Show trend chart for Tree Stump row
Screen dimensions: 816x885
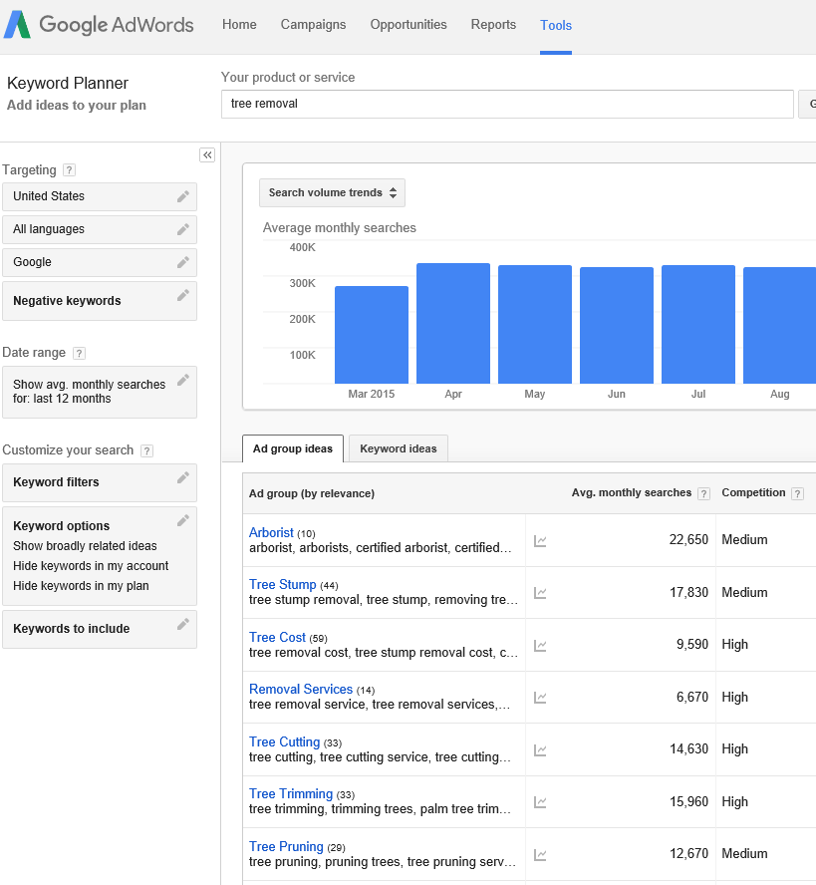[540, 593]
